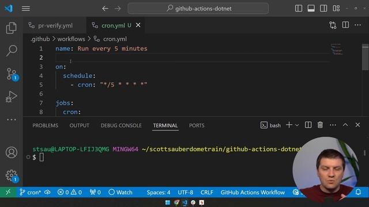Split the terminal
Viewport: 369px width, 207px height.
(308, 125)
